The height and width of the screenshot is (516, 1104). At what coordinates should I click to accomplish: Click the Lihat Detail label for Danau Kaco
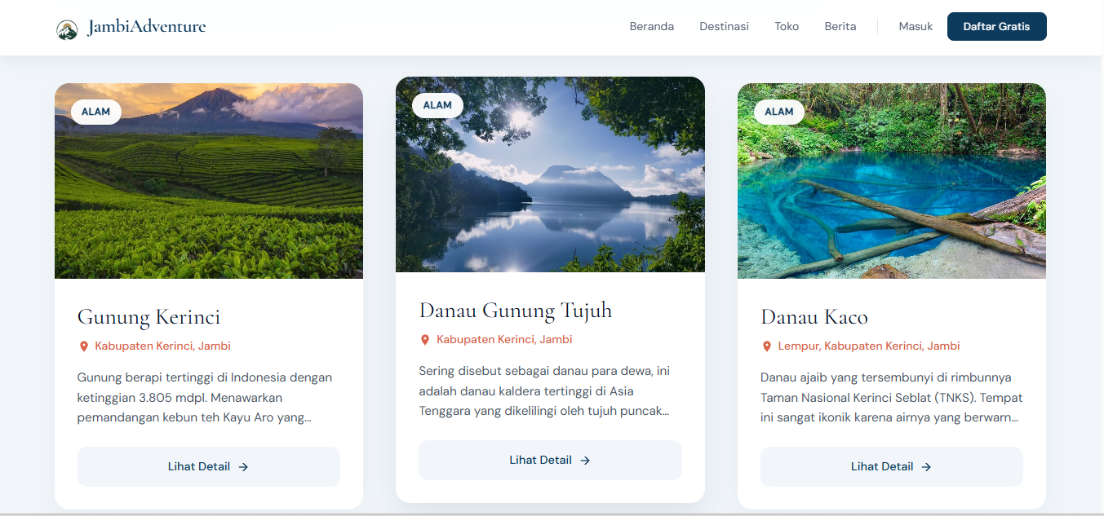[x=882, y=467]
